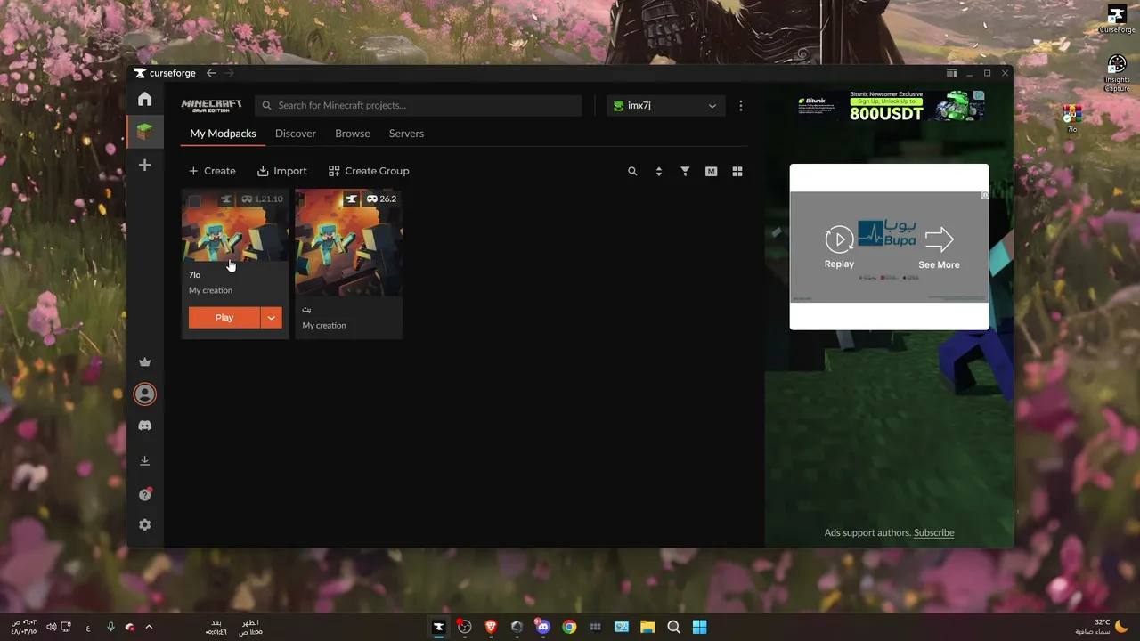Open Brave browser from the taskbar
The width and height of the screenshot is (1140, 641).
point(491,627)
